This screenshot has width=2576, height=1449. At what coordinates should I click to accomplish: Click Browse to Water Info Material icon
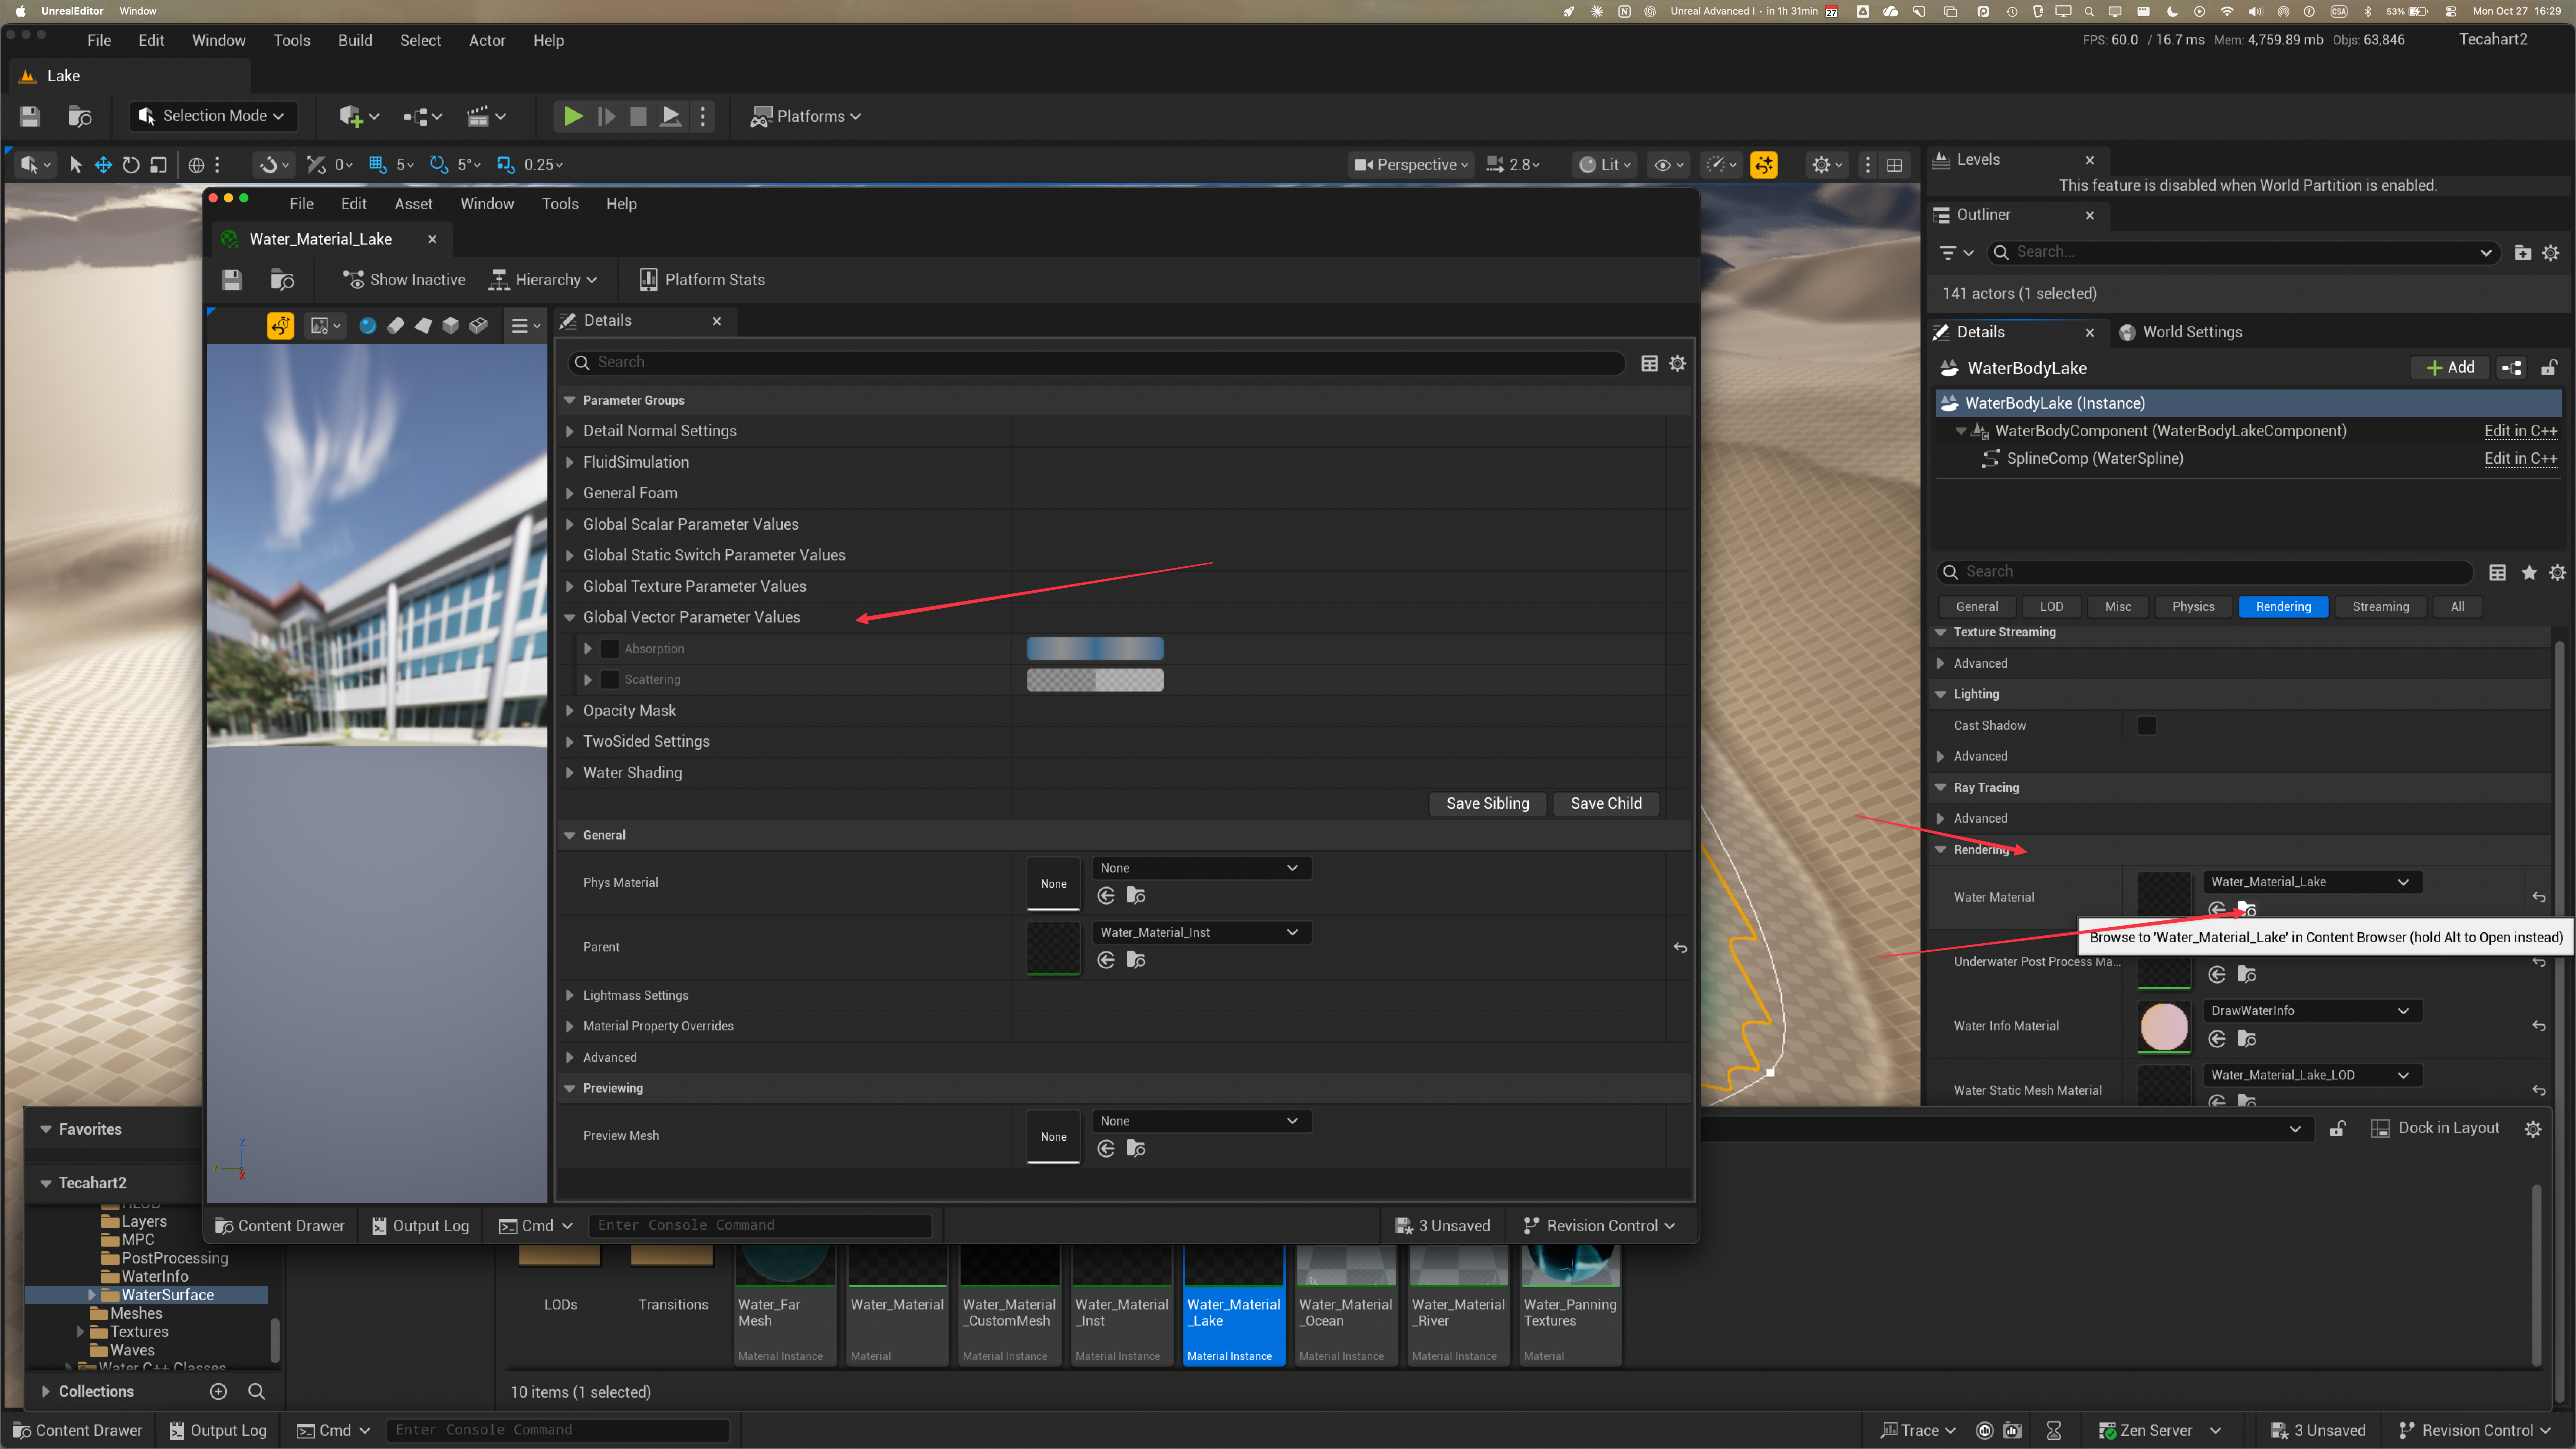pyautogui.click(x=2247, y=1039)
